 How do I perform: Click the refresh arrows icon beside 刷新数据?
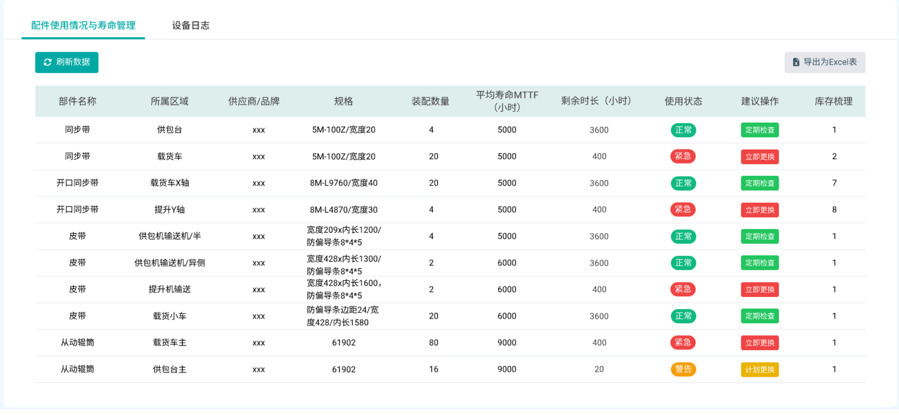tap(48, 62)
